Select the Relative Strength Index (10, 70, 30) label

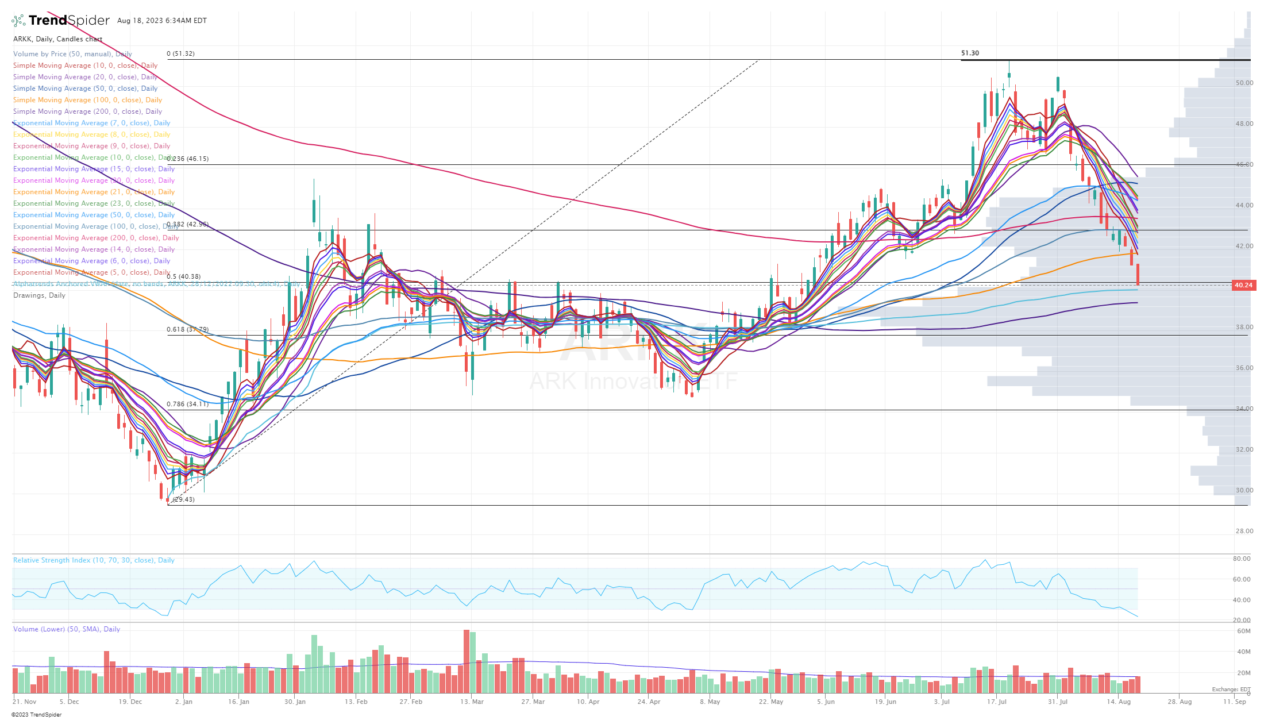pos(94,560)
